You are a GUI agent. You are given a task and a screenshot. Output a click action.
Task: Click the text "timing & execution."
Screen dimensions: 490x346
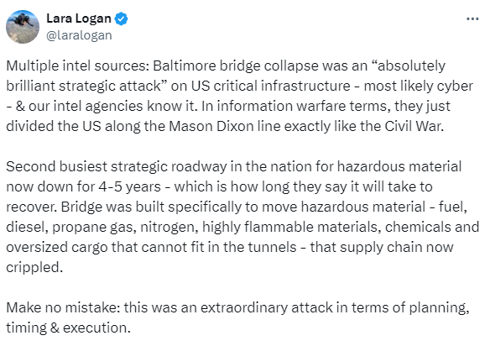click(68, 328)
